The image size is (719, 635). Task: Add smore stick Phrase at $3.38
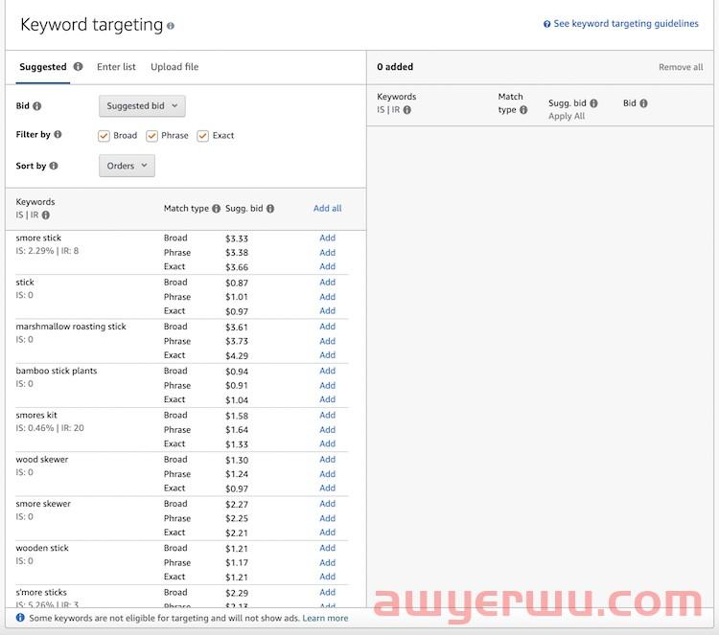point(328,252)
